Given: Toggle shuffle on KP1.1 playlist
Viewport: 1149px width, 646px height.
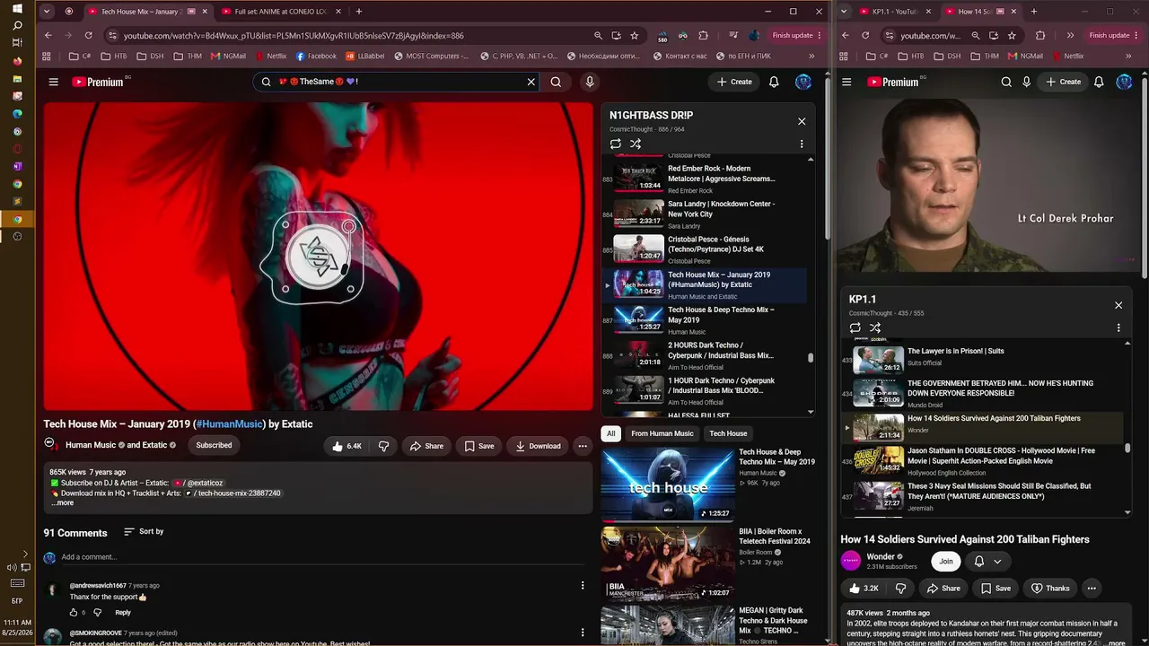Looking at the screenshot, I should (x=875, y=327).
